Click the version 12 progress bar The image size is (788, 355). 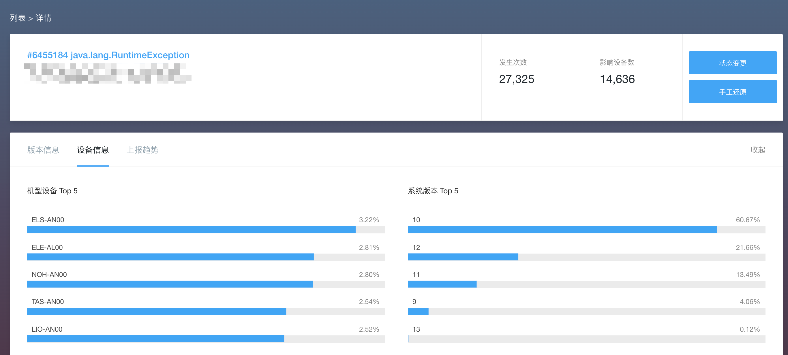click(586, 257)
